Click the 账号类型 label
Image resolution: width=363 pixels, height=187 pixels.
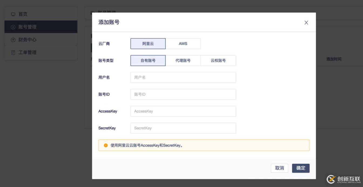[x=106, y=60]
